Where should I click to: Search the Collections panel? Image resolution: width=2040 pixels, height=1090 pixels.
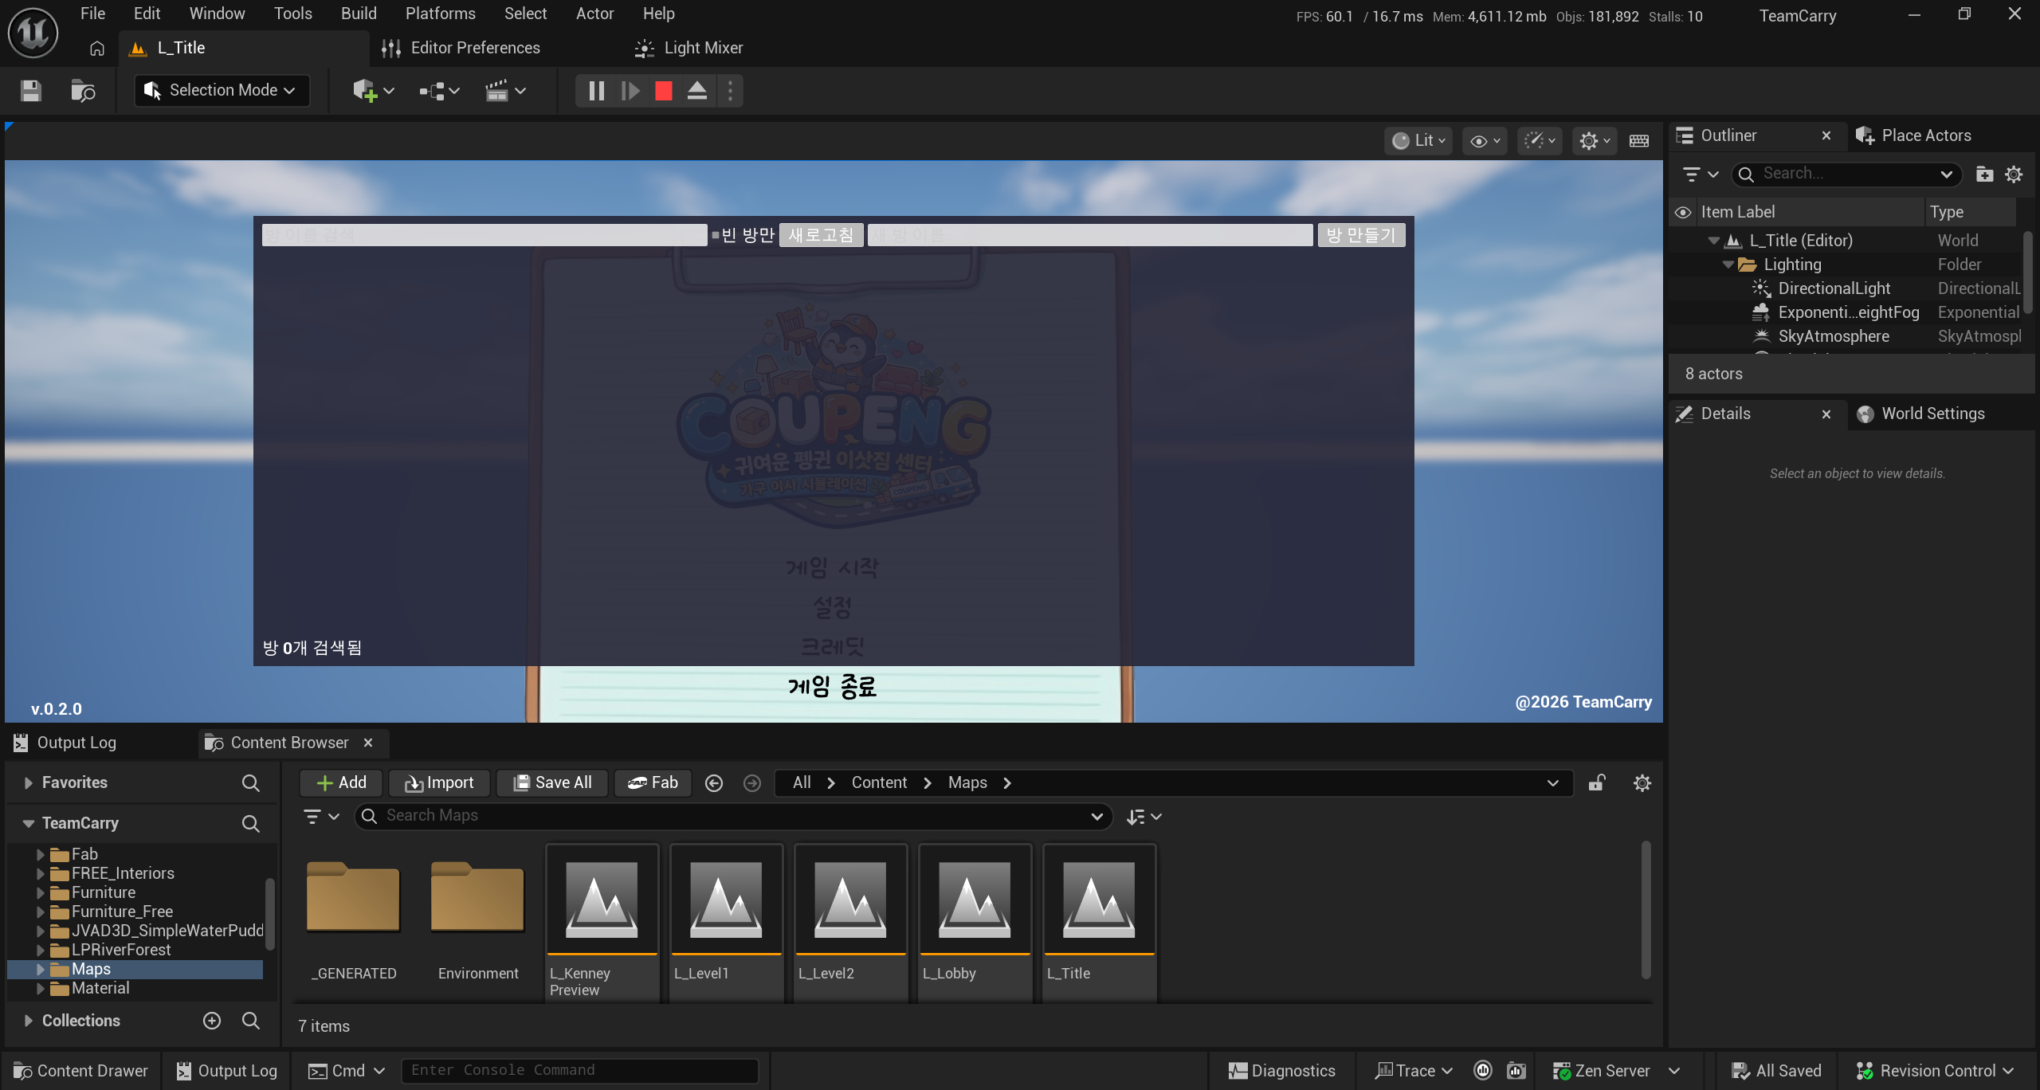250,1021
